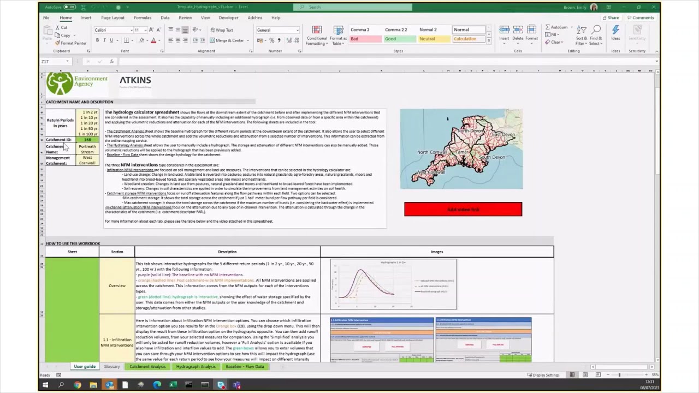Click the Decrease Font Size icon
This screenshot has height=393, width=699.
158,30
